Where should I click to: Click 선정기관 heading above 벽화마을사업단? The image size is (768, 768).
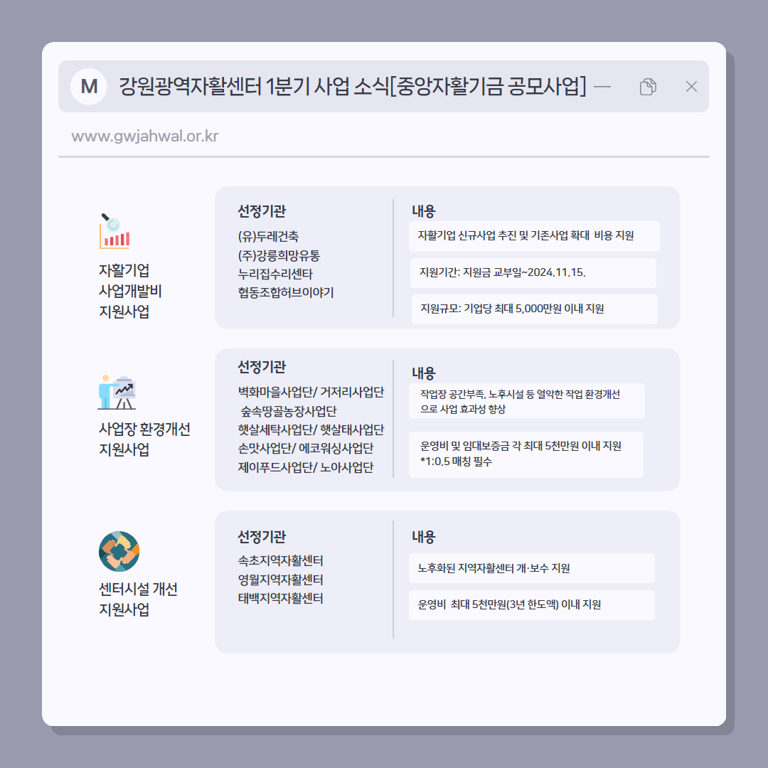pos(262,367)
